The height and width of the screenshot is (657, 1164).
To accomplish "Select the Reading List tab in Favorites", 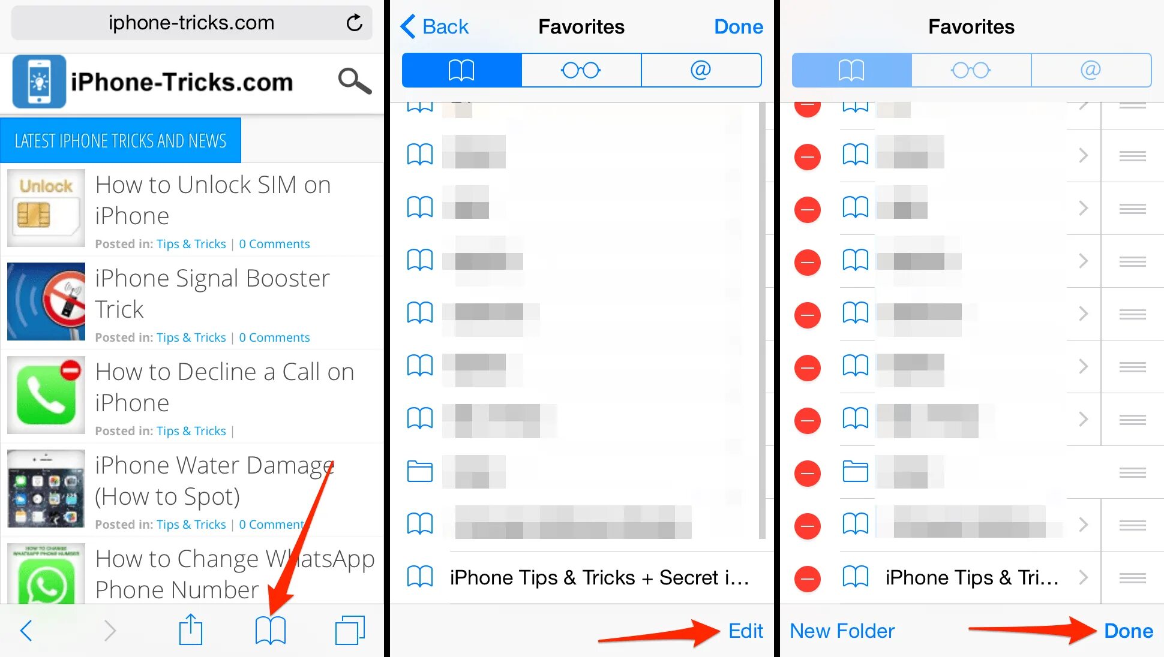I will (580, 70).
